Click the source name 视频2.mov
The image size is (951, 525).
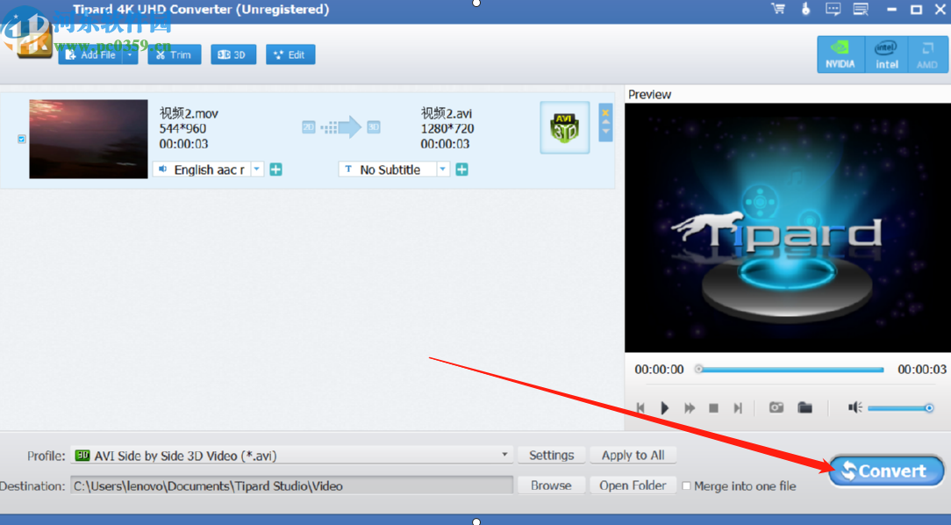tap(189, 113)
